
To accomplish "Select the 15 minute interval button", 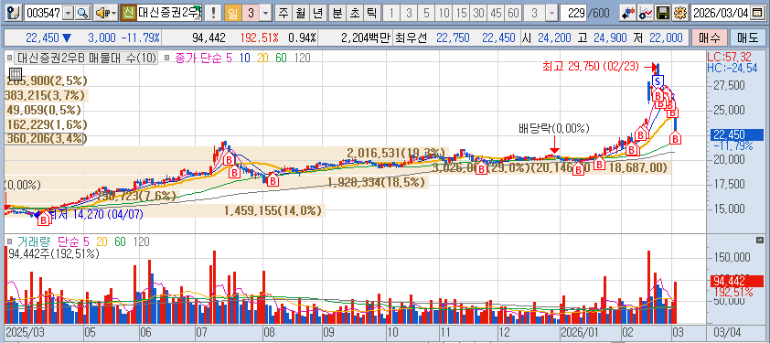I will (462, 14).
